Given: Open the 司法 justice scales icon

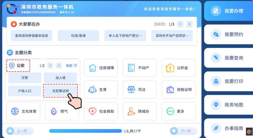Looking at the screenshot, I should point(131,89).
